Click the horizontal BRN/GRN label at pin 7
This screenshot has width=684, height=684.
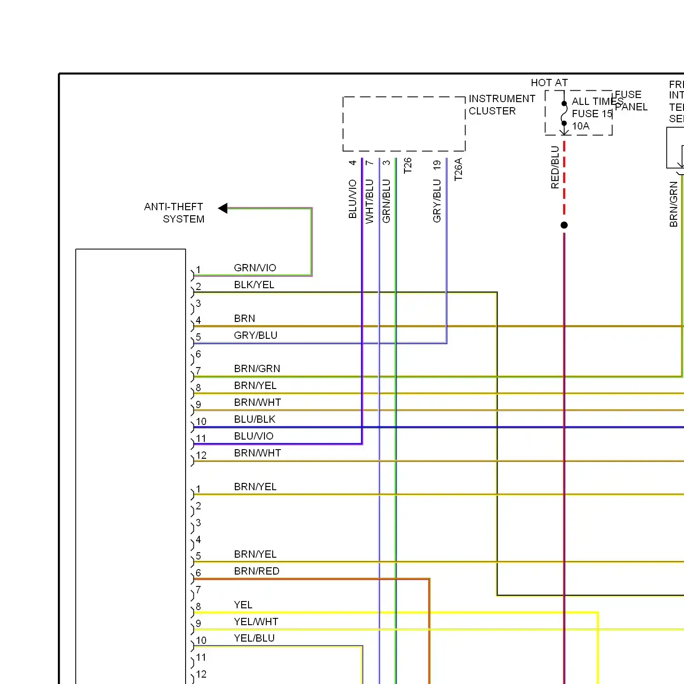pyautogui.click(x=257, y=368)
